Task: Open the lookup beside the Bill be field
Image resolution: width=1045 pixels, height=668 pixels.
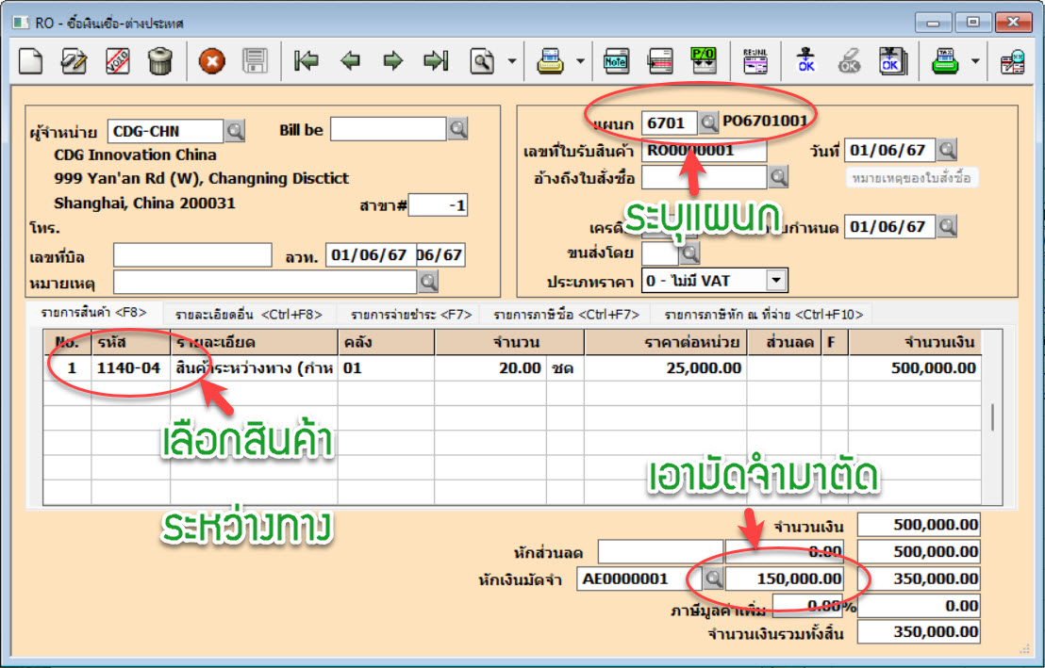Action: 457,128
